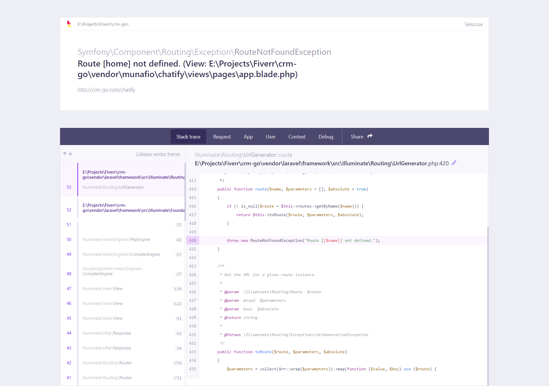Open the App tab
Screen dimensions: 549x386
[248, 136]
